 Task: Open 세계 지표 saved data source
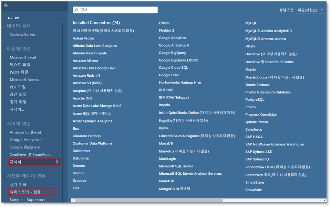click(x=18, y=185)
